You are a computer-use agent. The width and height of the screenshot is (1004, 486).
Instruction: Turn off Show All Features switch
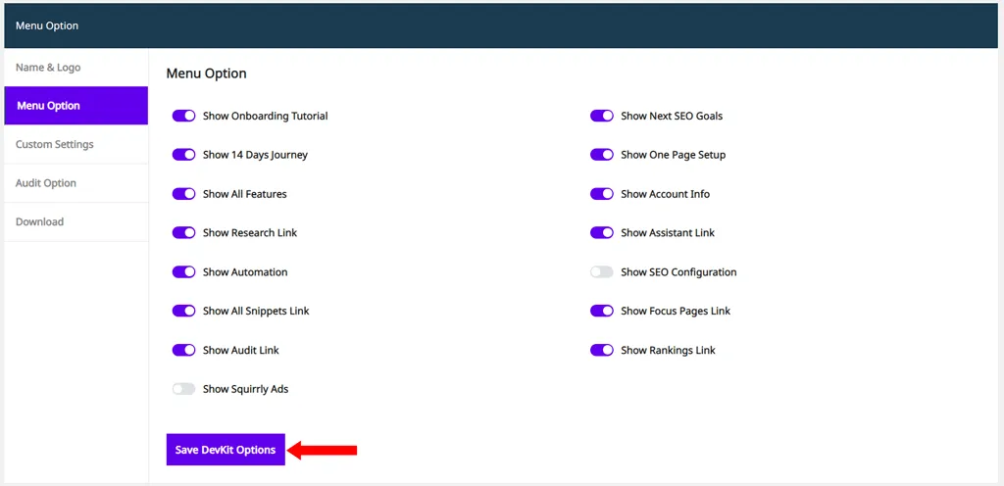pyautogui.click(x=183, y=194)
